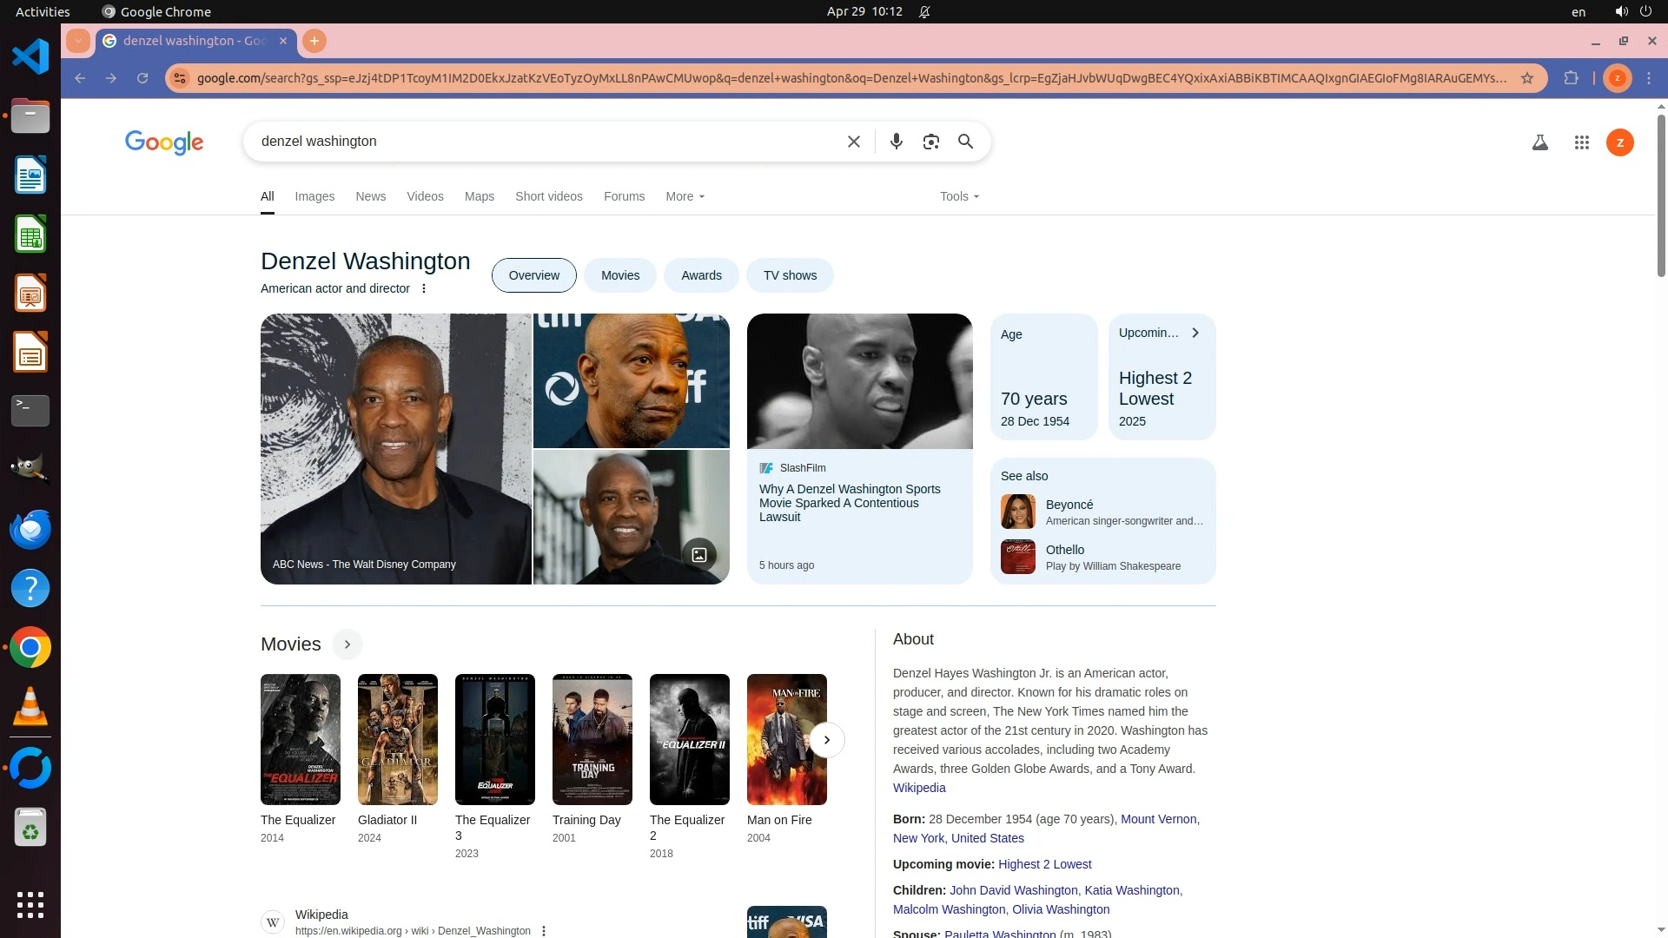Open Search Labs flask icon

(1539, 142)
